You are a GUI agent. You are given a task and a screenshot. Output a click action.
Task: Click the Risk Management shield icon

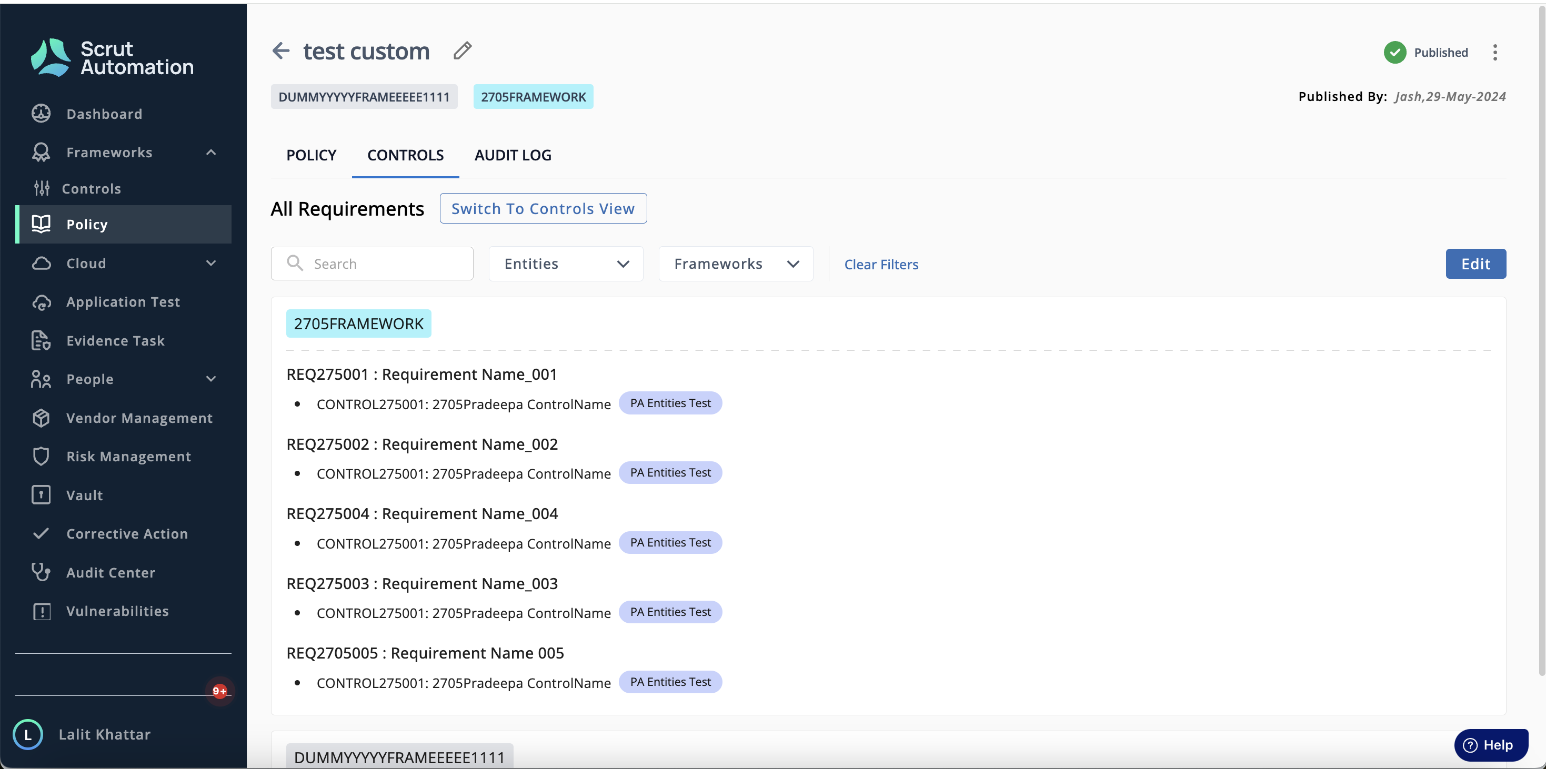(41, 456)
